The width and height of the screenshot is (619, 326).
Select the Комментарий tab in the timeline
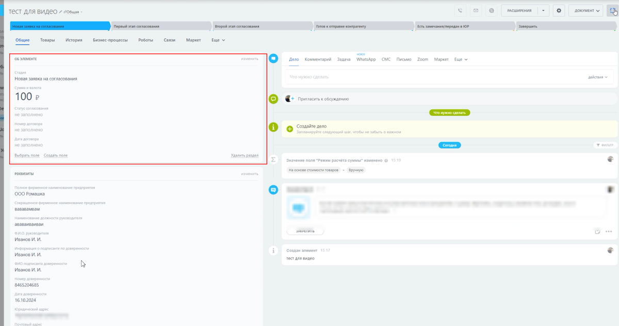[318, 59]
